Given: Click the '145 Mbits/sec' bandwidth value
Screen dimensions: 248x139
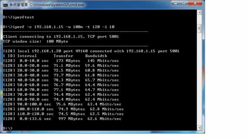Looking at the screenshot, I should pyautogui.click(x=103, y=61).
